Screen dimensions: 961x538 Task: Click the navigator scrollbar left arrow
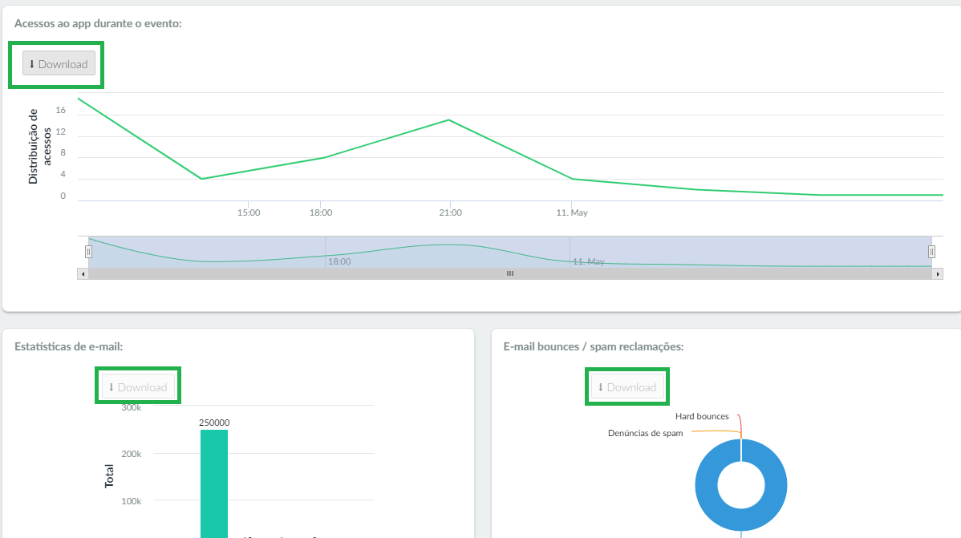click(83, 274)
